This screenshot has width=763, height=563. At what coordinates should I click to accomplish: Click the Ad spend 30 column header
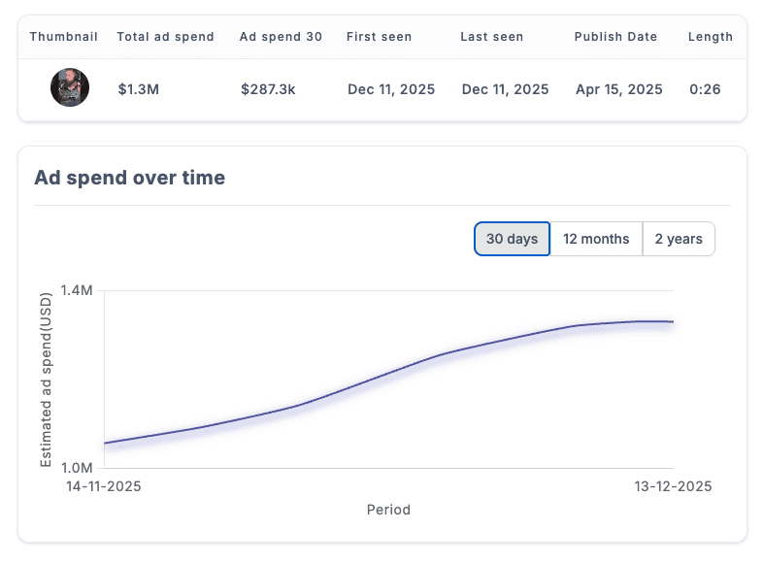tap(281, 37)
